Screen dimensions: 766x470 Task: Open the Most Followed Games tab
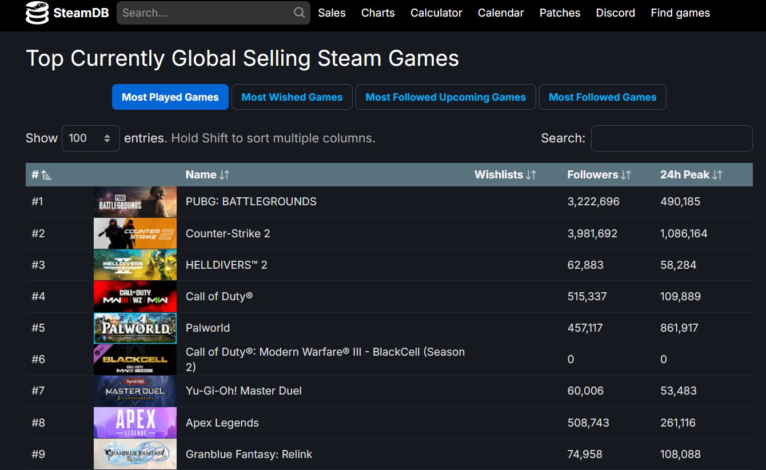pyautogui.click(x=603, y=97)
